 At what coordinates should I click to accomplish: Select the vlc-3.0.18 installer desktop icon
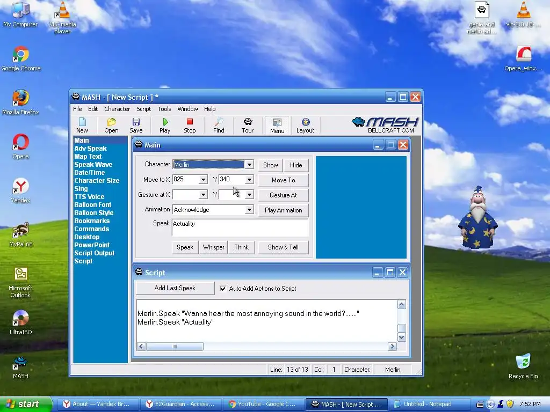tap(523, 14)
